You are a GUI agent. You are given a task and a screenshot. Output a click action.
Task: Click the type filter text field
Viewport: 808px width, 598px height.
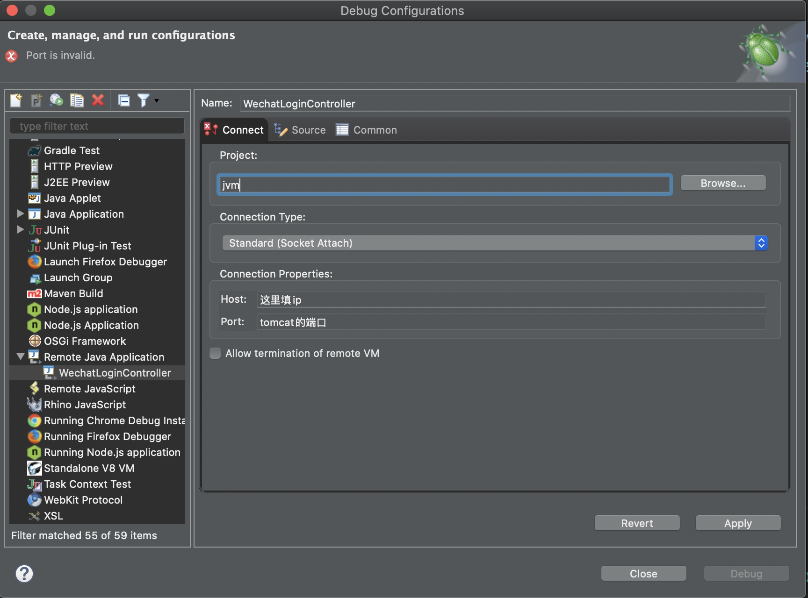pos(97,126)
